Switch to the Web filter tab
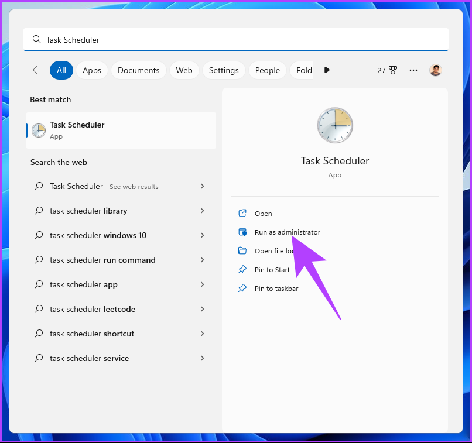The width and height of the screenshot is (472, 443). pyautogui.click(x=184, y=70)
